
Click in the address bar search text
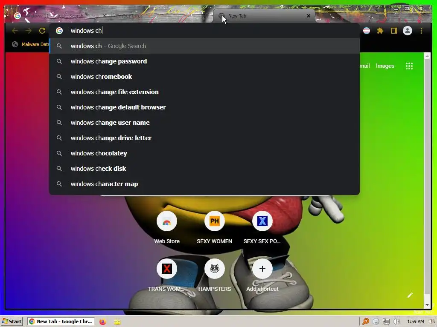coord(86,31)
